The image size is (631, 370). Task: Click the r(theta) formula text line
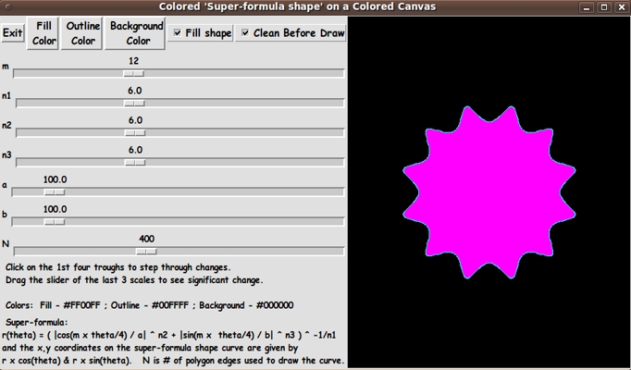click(169, 335)
